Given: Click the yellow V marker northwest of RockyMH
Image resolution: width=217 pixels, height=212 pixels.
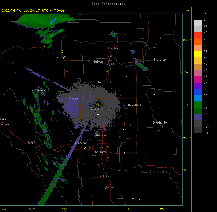Looking at the screenshot, I should point(44,46).
